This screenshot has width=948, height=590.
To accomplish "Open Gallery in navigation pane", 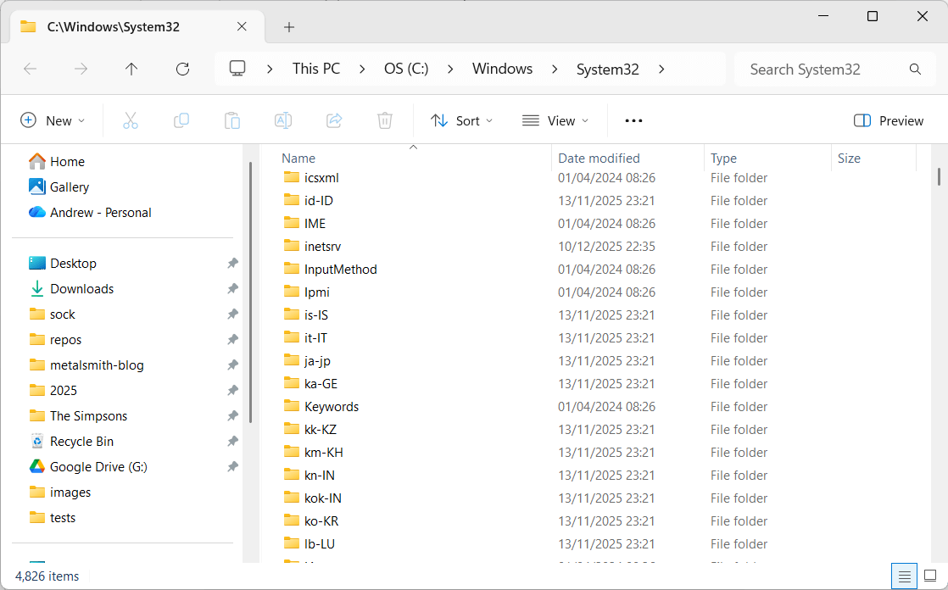I will (59, 186).
